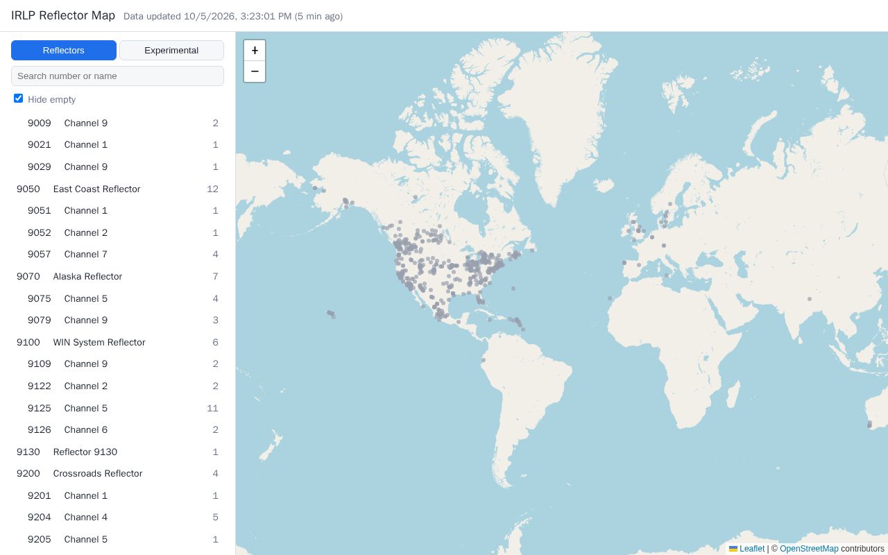Switch to the Reflectors tab
The width and height of the screenshot is (888, 555).
64,50
